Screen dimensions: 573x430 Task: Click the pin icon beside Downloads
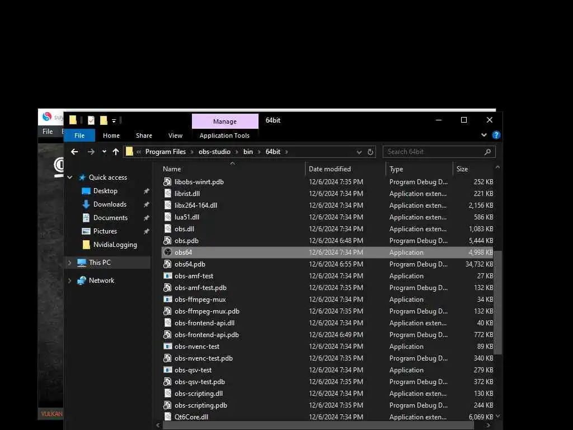click(x=147, y=204)
